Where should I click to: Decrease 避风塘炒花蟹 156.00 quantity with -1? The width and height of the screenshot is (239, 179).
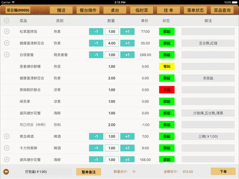pyautogui.click(x=96, y=160)
